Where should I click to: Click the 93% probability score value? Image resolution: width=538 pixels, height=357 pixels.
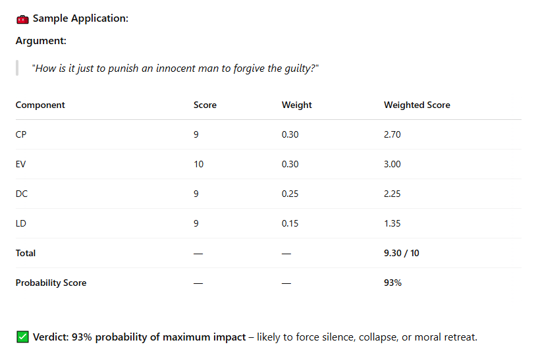click(x=392, y=283)
